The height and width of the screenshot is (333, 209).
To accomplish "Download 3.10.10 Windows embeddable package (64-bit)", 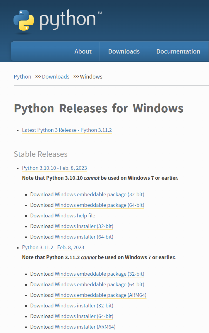I will (100, 205).
